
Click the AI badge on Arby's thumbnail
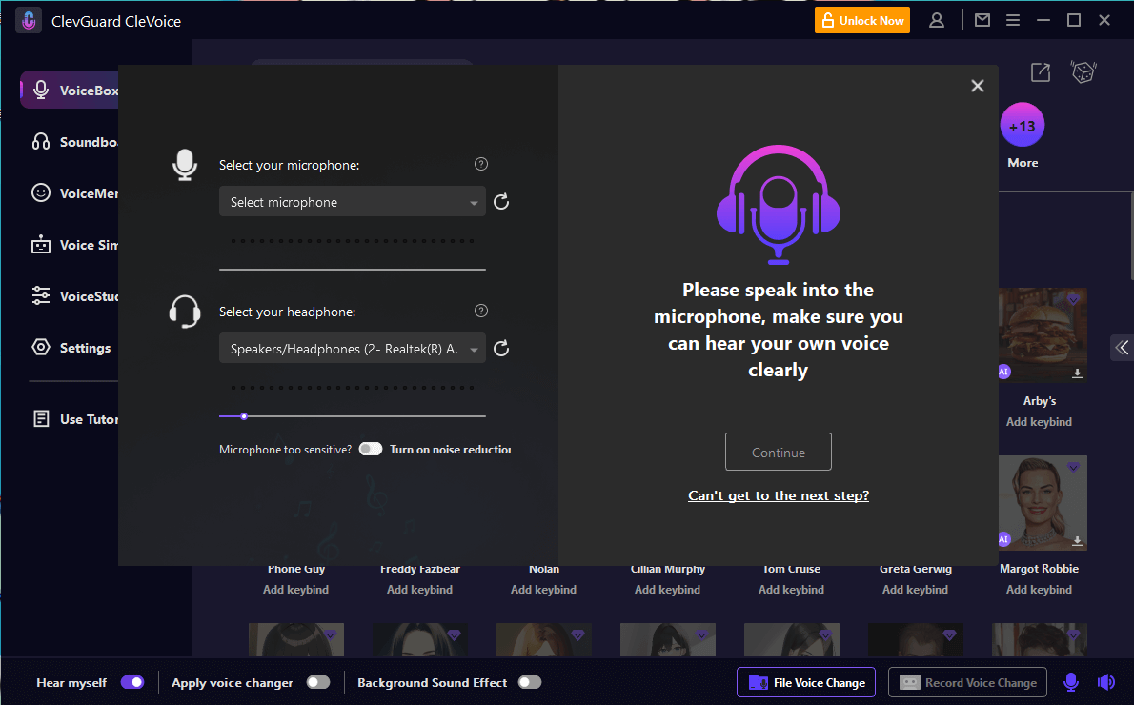1003,372
